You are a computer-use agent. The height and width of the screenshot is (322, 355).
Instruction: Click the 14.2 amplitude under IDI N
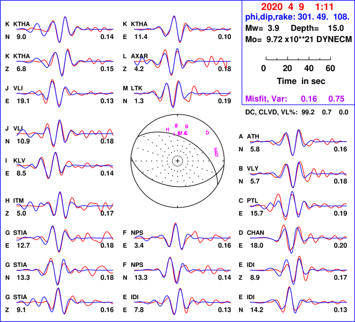point(256,310)
